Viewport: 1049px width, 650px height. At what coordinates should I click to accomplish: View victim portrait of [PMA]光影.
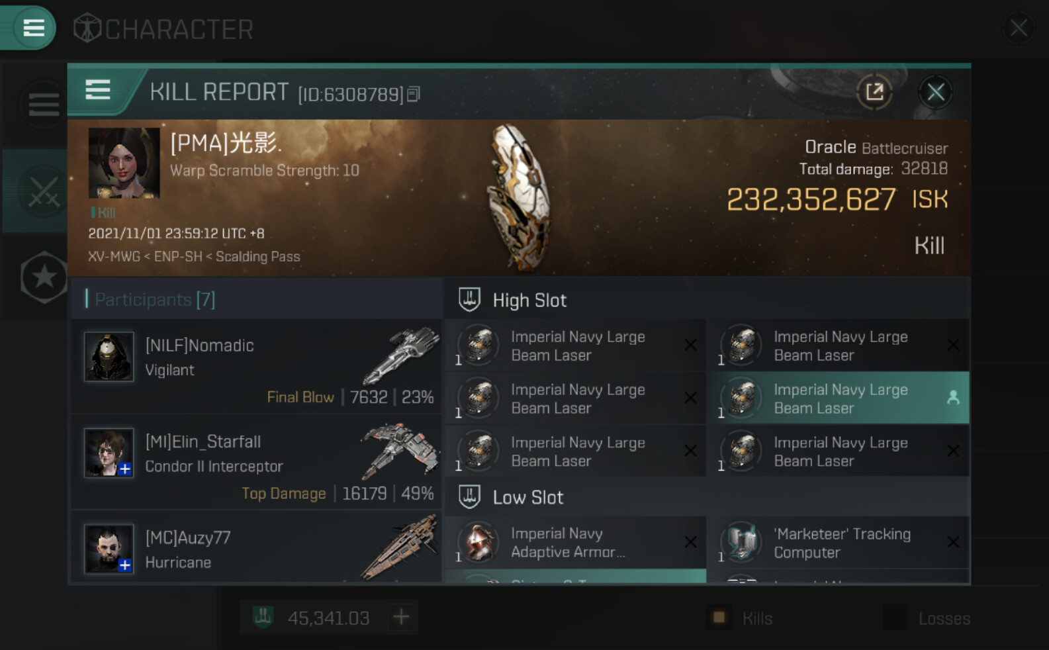coord(124,163)
